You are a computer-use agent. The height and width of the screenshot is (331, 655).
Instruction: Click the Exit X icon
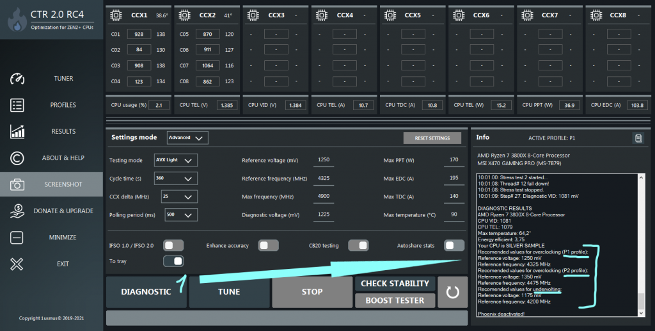tap(17, 264)
